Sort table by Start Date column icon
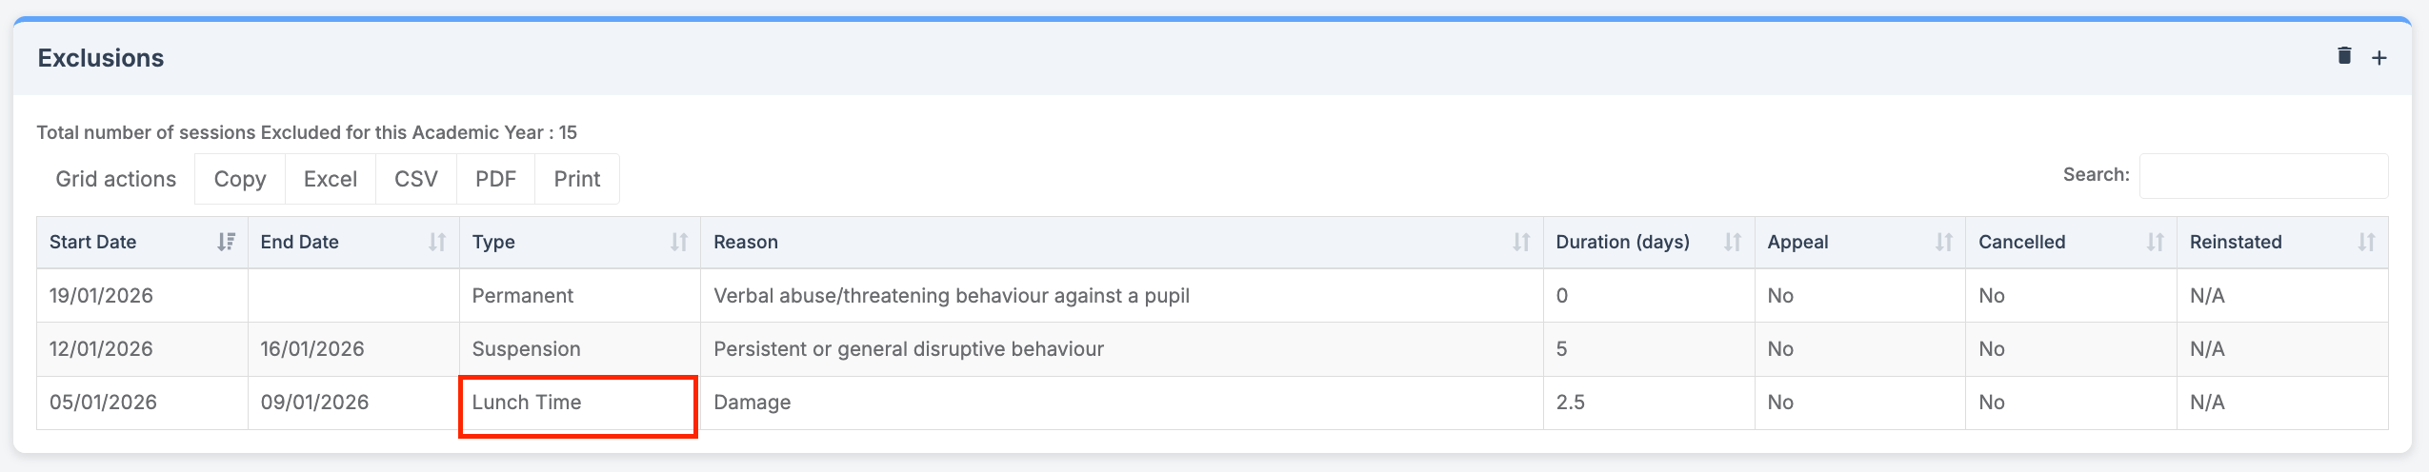The height and width of the screenshot is (472, 2429). pos(226,242)
